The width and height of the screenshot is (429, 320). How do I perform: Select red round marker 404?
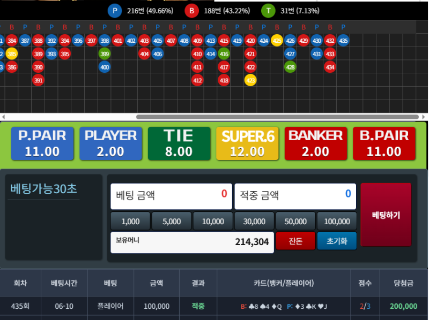pos(144,54)
